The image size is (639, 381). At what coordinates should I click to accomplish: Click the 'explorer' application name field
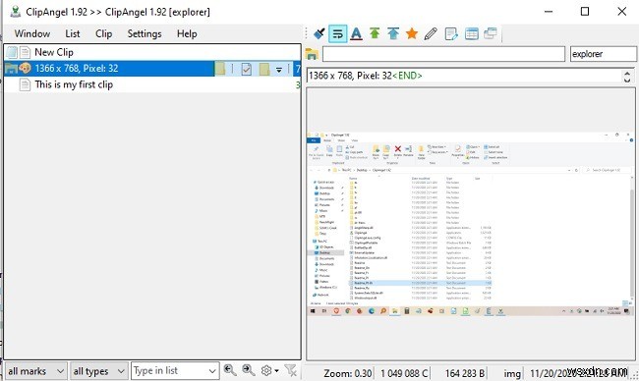point(604,54)
